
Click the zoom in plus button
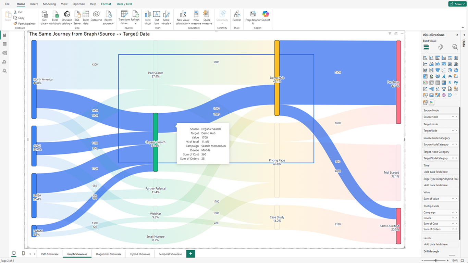(448, 261)
